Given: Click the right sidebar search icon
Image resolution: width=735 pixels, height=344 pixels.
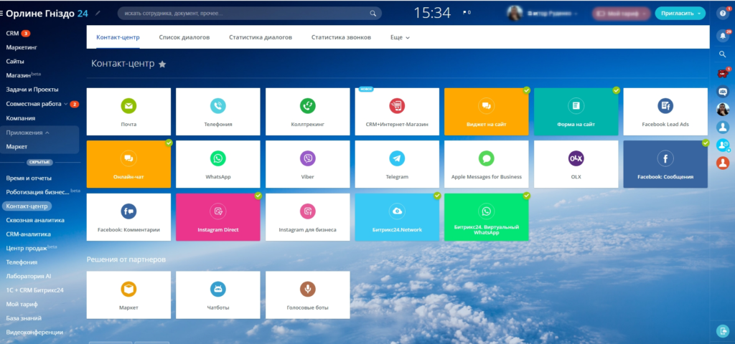Looking at the screenshot, I should pos(722,54).
